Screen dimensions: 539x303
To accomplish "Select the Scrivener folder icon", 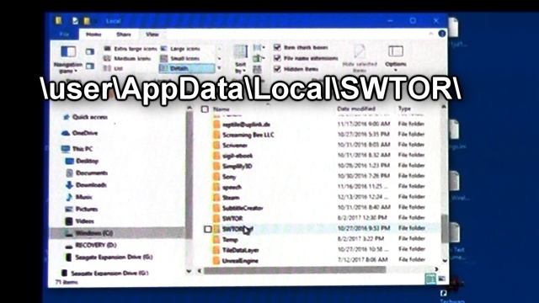I will pos(216,146).
